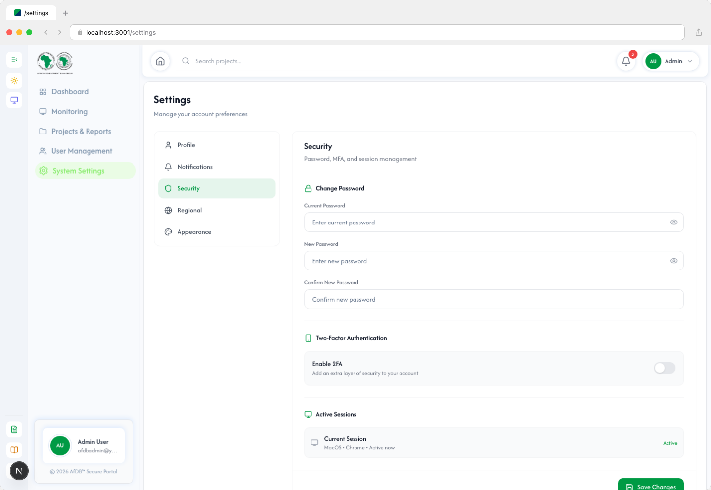Show current password with eye icon
The width and height of the screenshot is (711, 490).
coord(674,223)
